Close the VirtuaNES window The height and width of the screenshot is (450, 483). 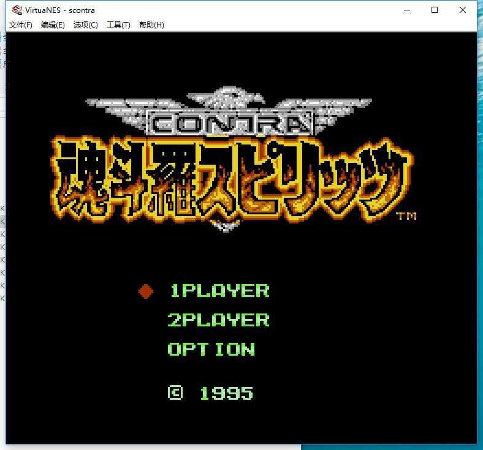coord(462,10)
